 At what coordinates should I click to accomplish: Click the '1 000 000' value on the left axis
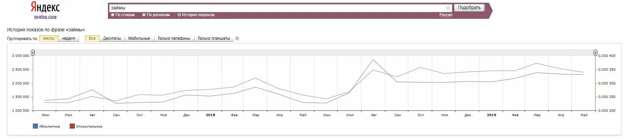21,111
